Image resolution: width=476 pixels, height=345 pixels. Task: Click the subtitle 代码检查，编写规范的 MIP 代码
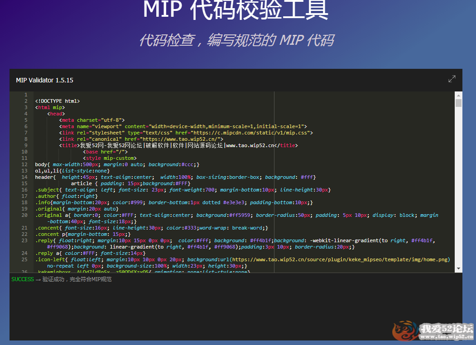click(237, 40)
